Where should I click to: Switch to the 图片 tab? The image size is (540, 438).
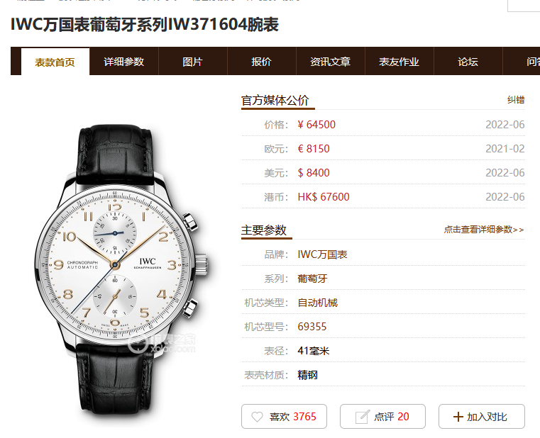[192, 62]
